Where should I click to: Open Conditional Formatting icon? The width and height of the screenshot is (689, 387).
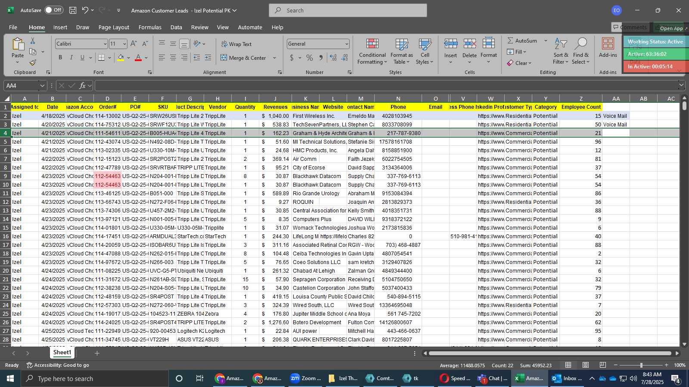[372, 44]
